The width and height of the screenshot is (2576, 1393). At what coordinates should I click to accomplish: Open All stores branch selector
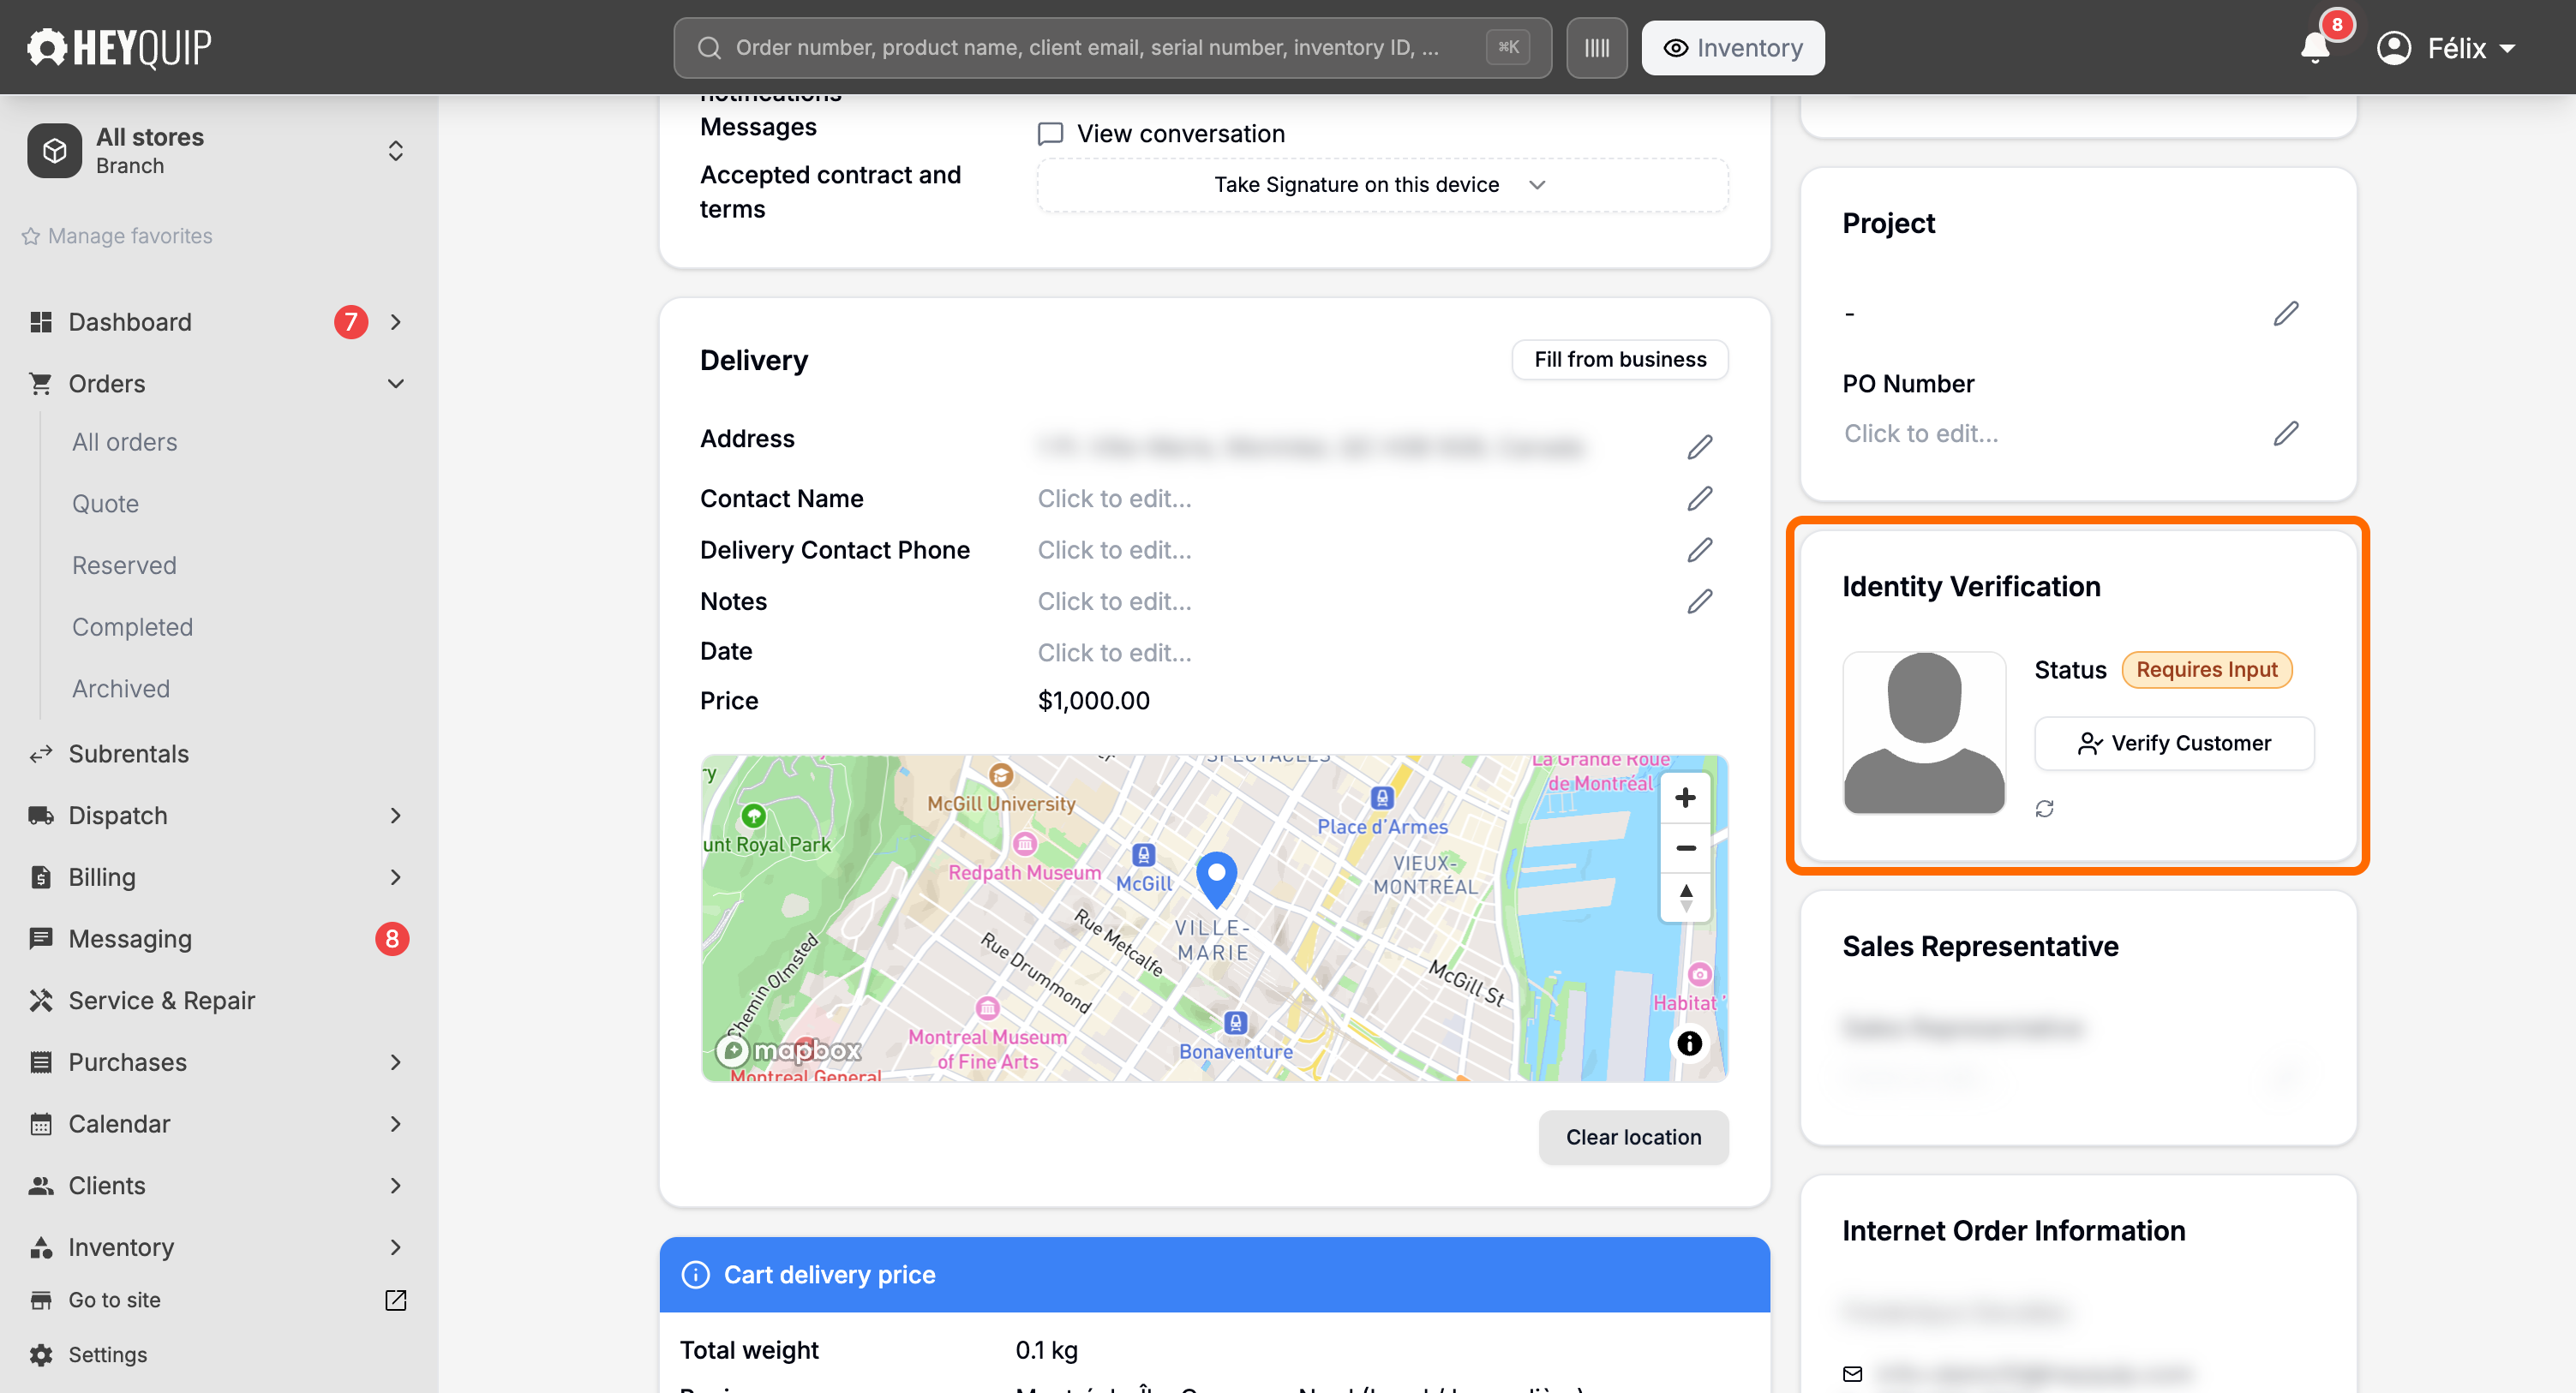218,151
